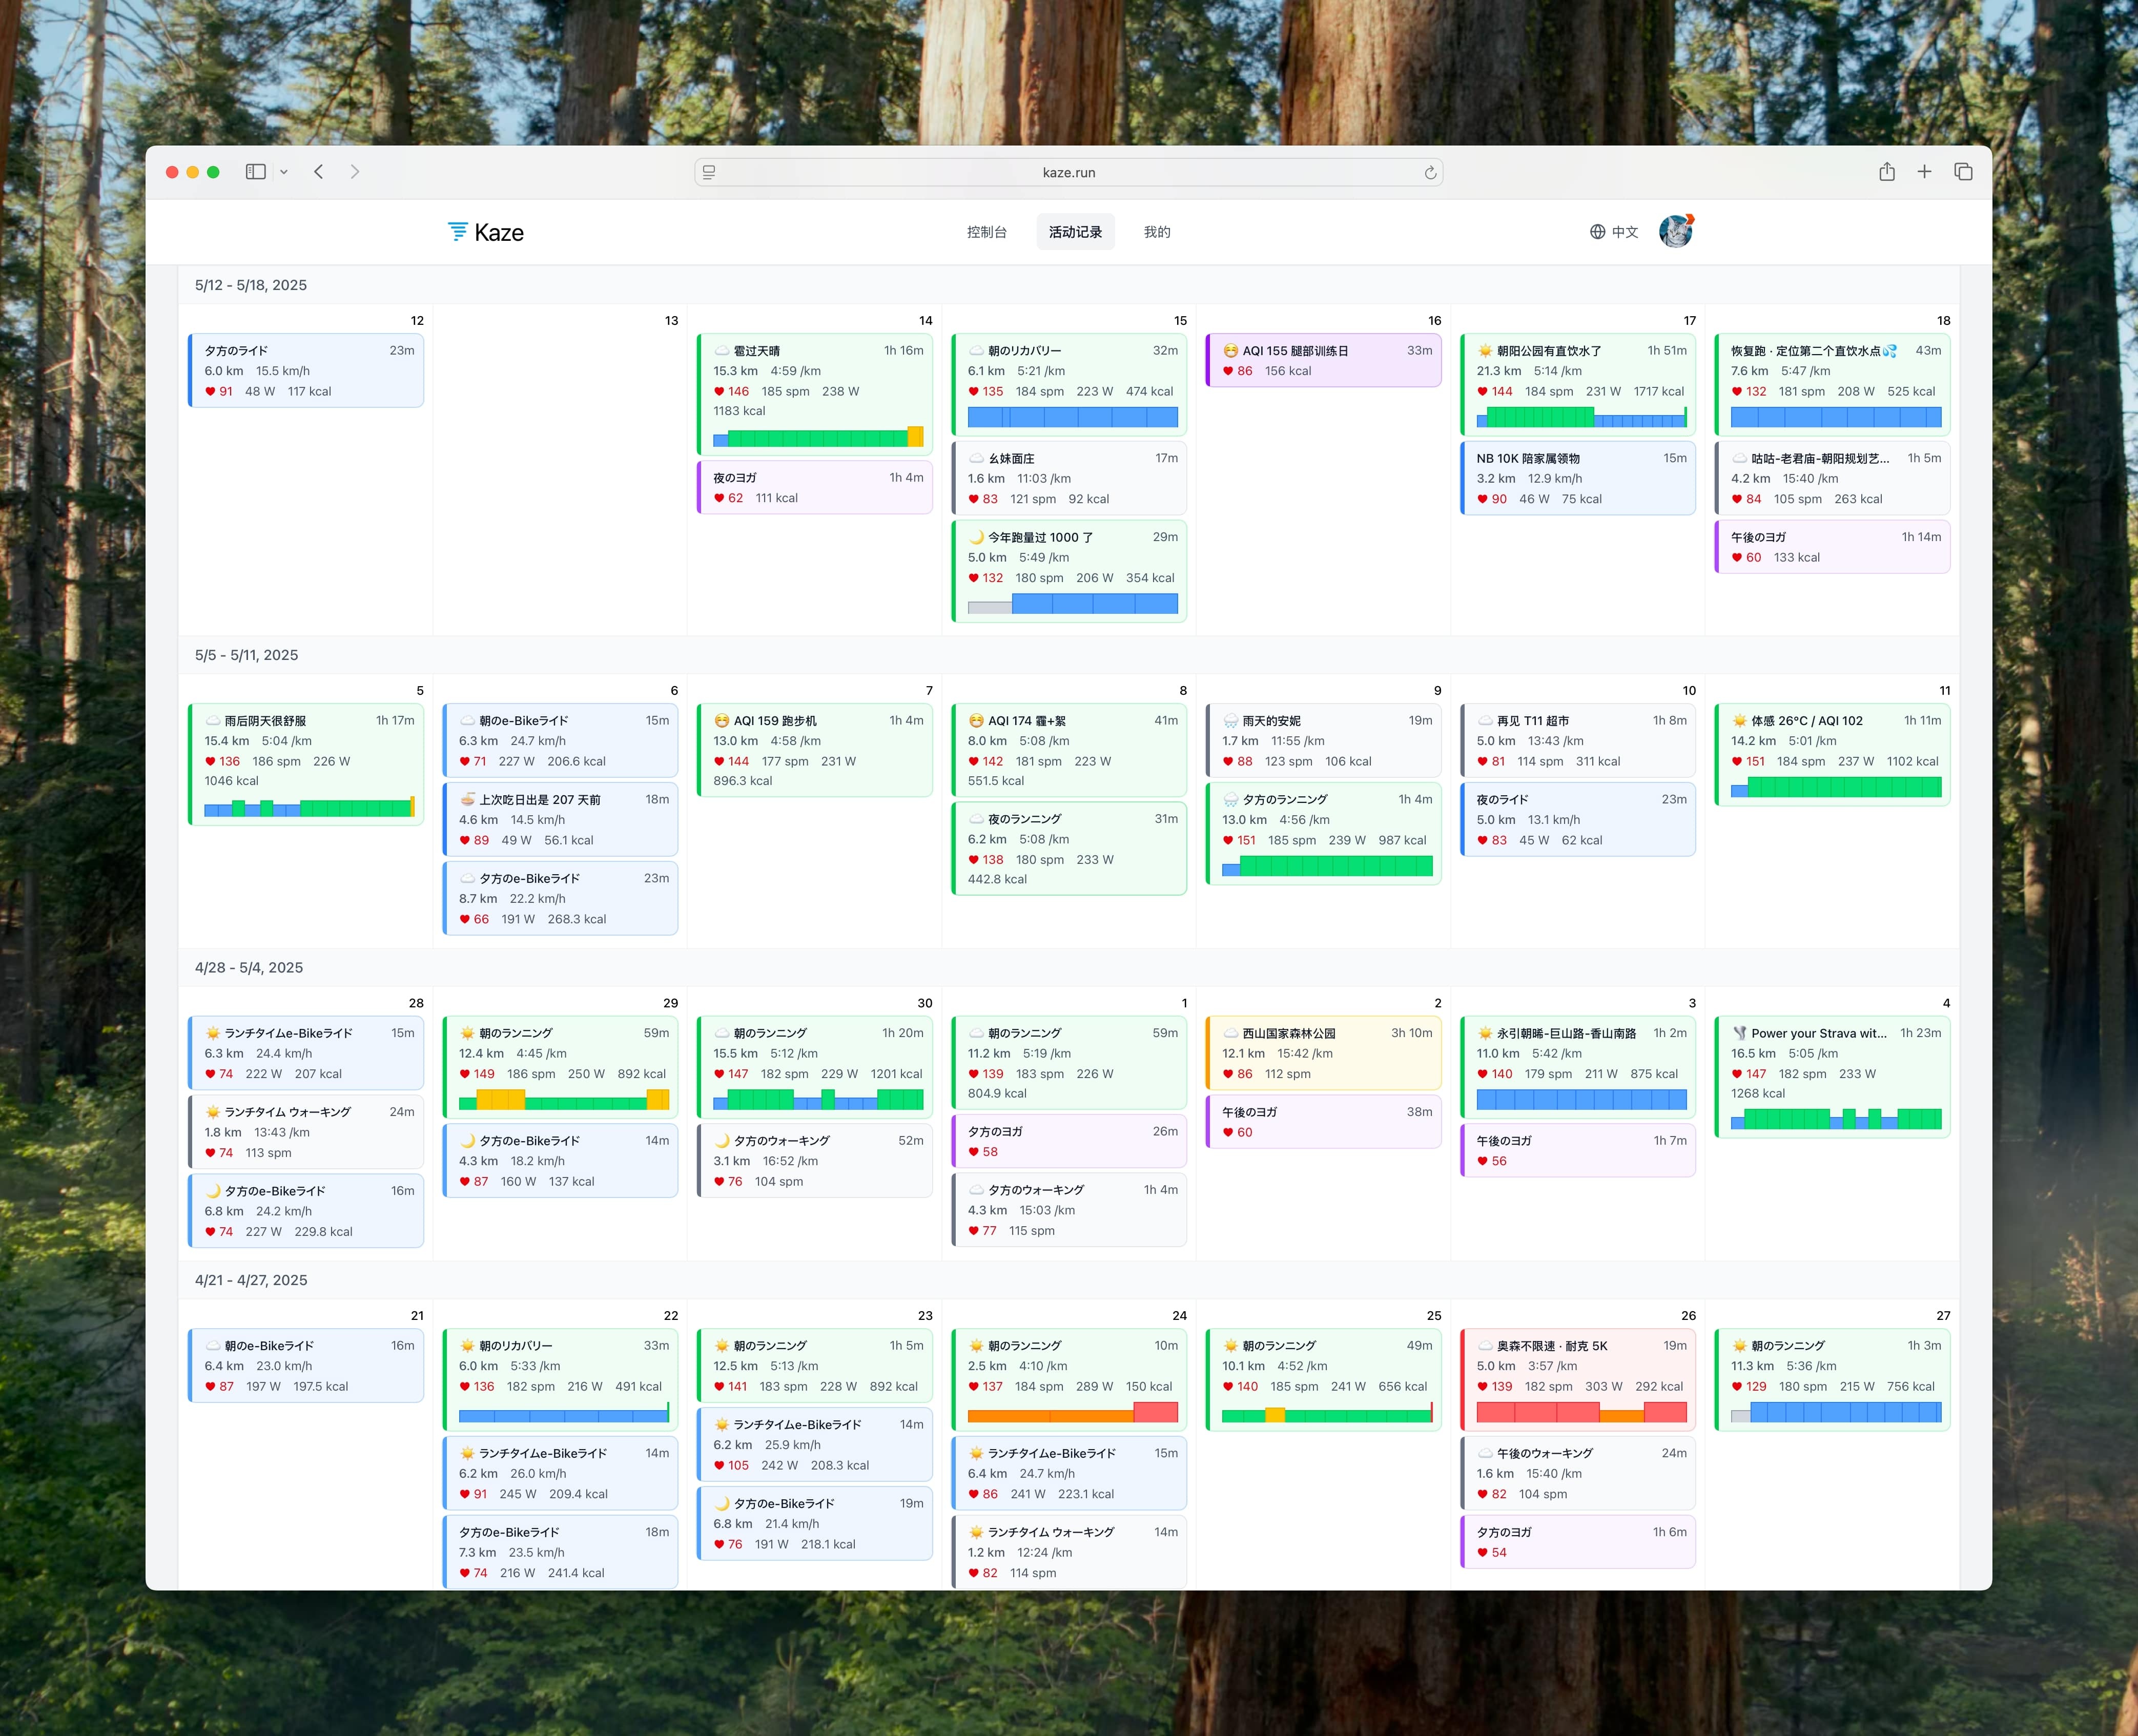This screenshot has height=1736, width=2138.
Task: Reload page with the refresh icon
Action: click(x=1430, y=173)
